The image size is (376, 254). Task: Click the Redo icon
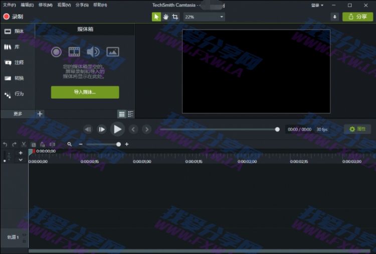(15, 144)
